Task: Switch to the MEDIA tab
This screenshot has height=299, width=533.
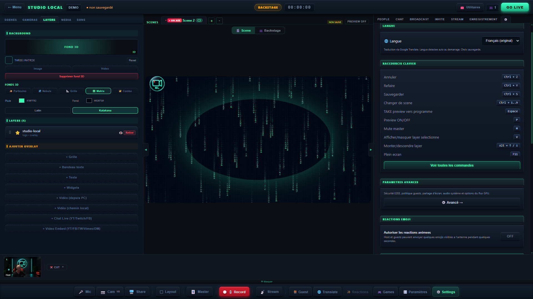Action: coord(66,20)
